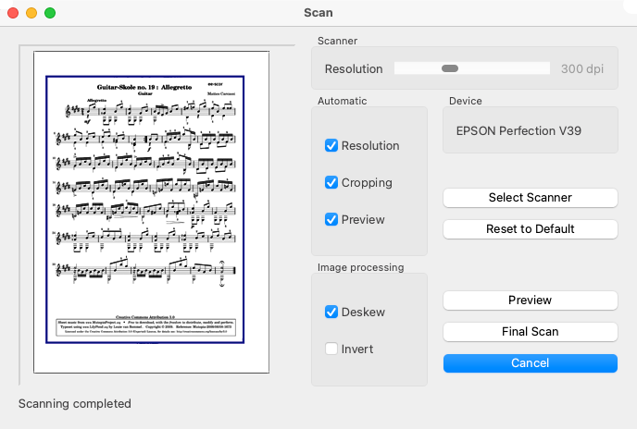The image size is (637, 429).
Task: Click the Scanner section label
Action: coord(337,41)
